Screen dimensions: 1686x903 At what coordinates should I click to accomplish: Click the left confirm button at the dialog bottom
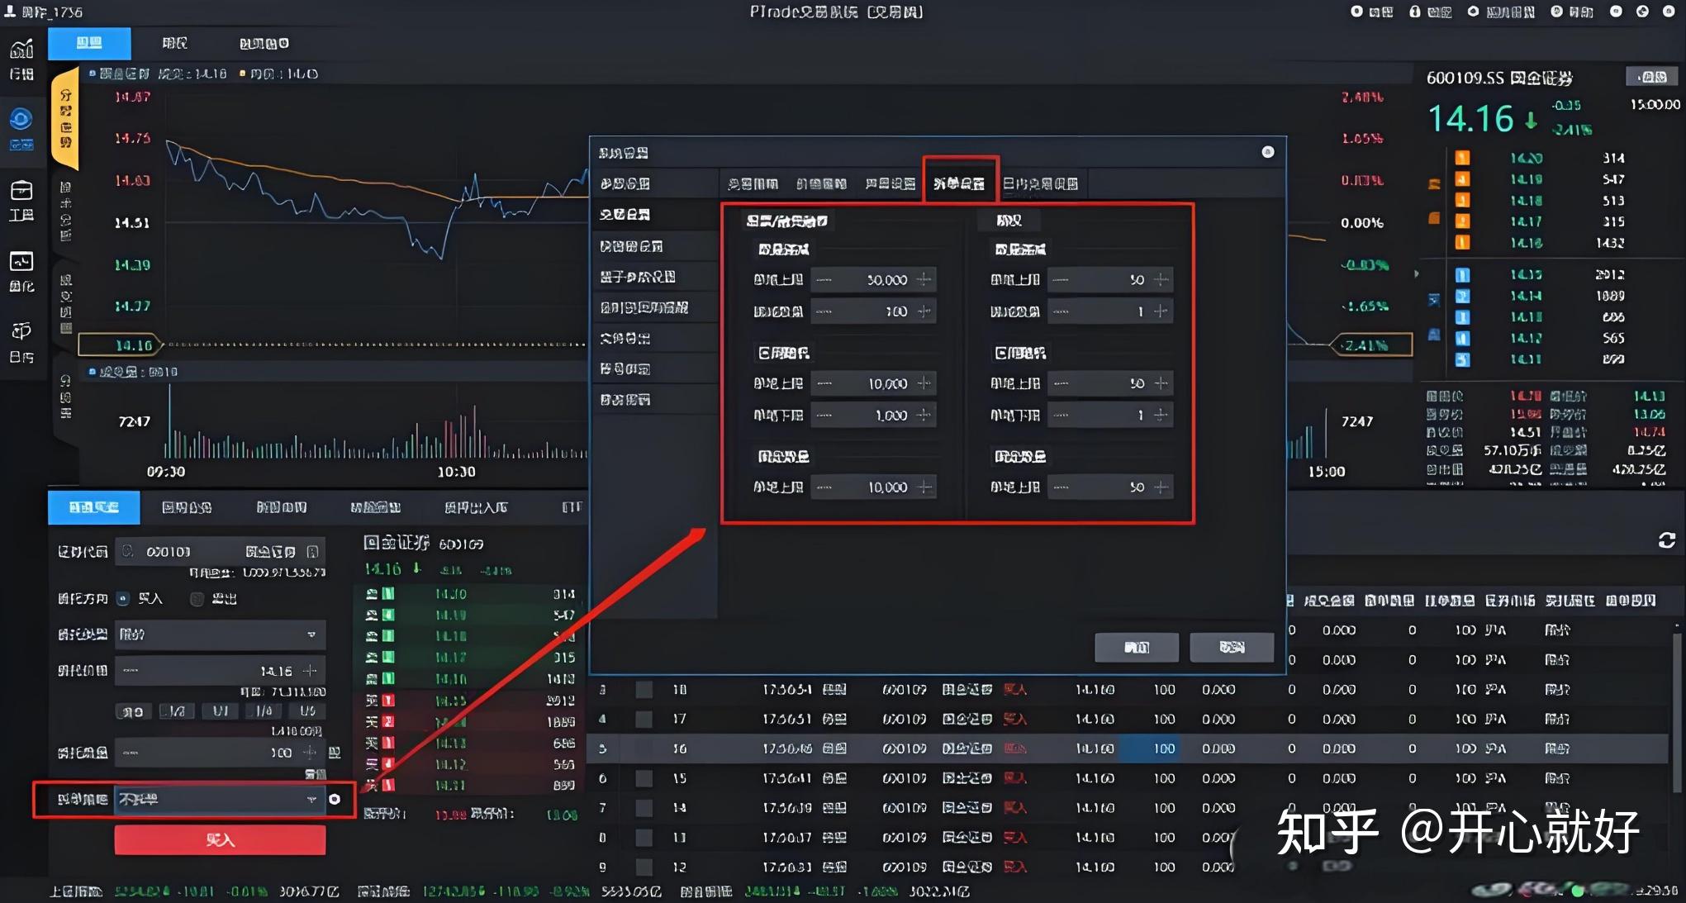pyautogui.click(x=1136, y=647)
